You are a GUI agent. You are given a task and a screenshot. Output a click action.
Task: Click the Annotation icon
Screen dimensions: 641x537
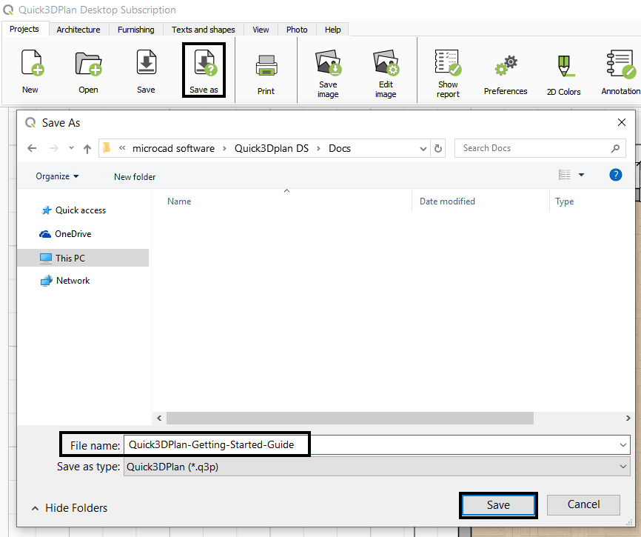[621, 64]
